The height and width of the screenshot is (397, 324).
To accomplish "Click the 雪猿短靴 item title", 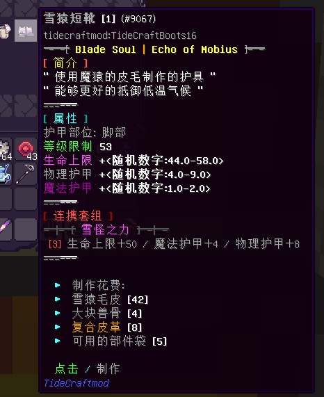I will [x=70, y=19].
